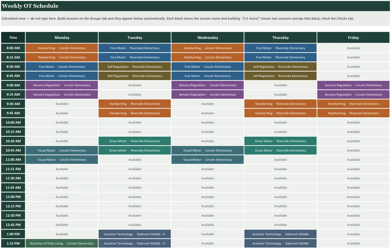Click the 1:15 PM time label
Image resolution: width=391 pixels, height=249 pixels.
point(13,243)
